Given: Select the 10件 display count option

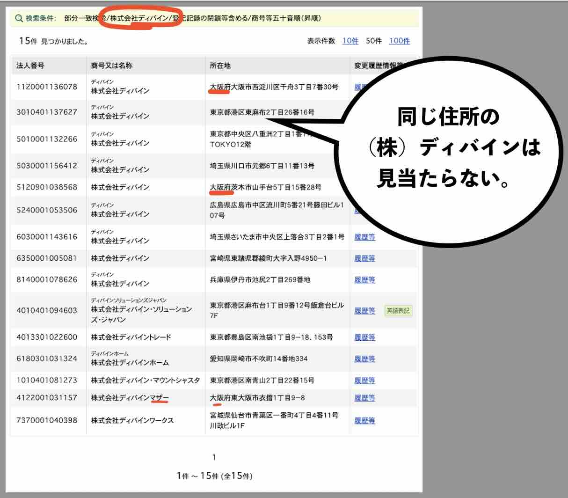Looking at the screenshot, I should tap(350, 41).
